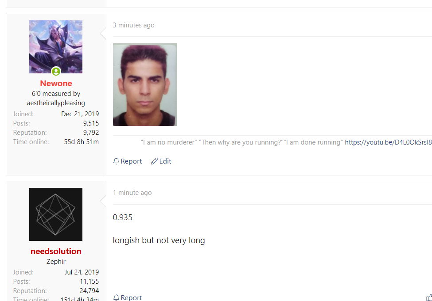Image resolution: width=432 pixels, height=301 pixels.
Task: Click needsolution's reputation value 24,794
Action: tap(89, 291)
